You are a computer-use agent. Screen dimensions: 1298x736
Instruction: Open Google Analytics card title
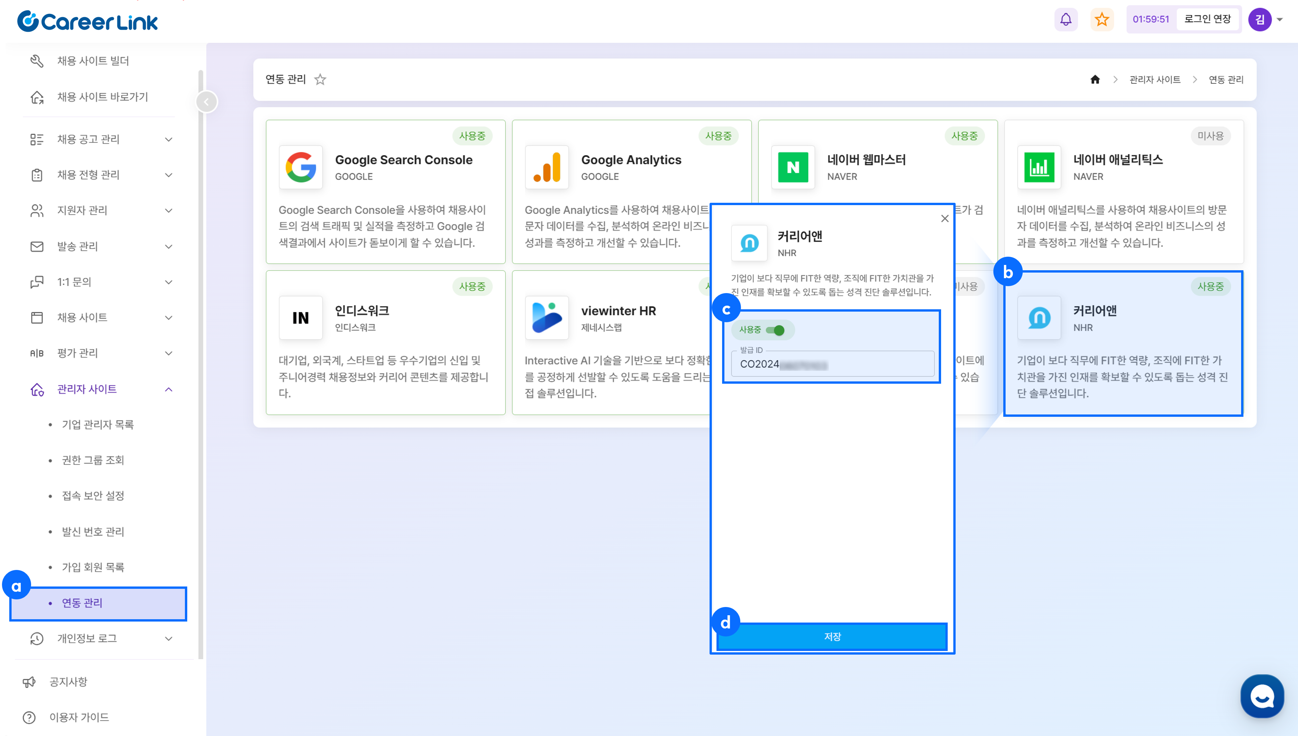[631, 160]
